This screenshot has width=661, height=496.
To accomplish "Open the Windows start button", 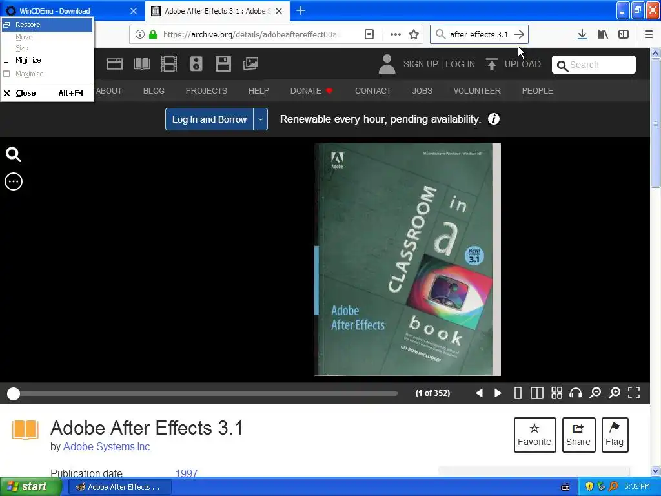I will 30,486.
